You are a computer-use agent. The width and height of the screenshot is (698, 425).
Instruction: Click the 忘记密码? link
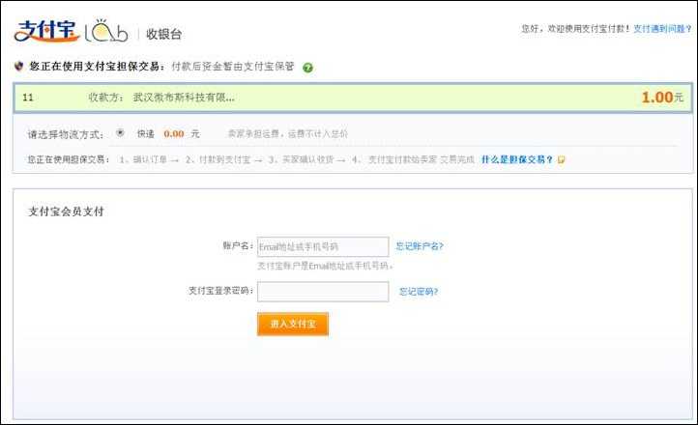click(419, 292)
